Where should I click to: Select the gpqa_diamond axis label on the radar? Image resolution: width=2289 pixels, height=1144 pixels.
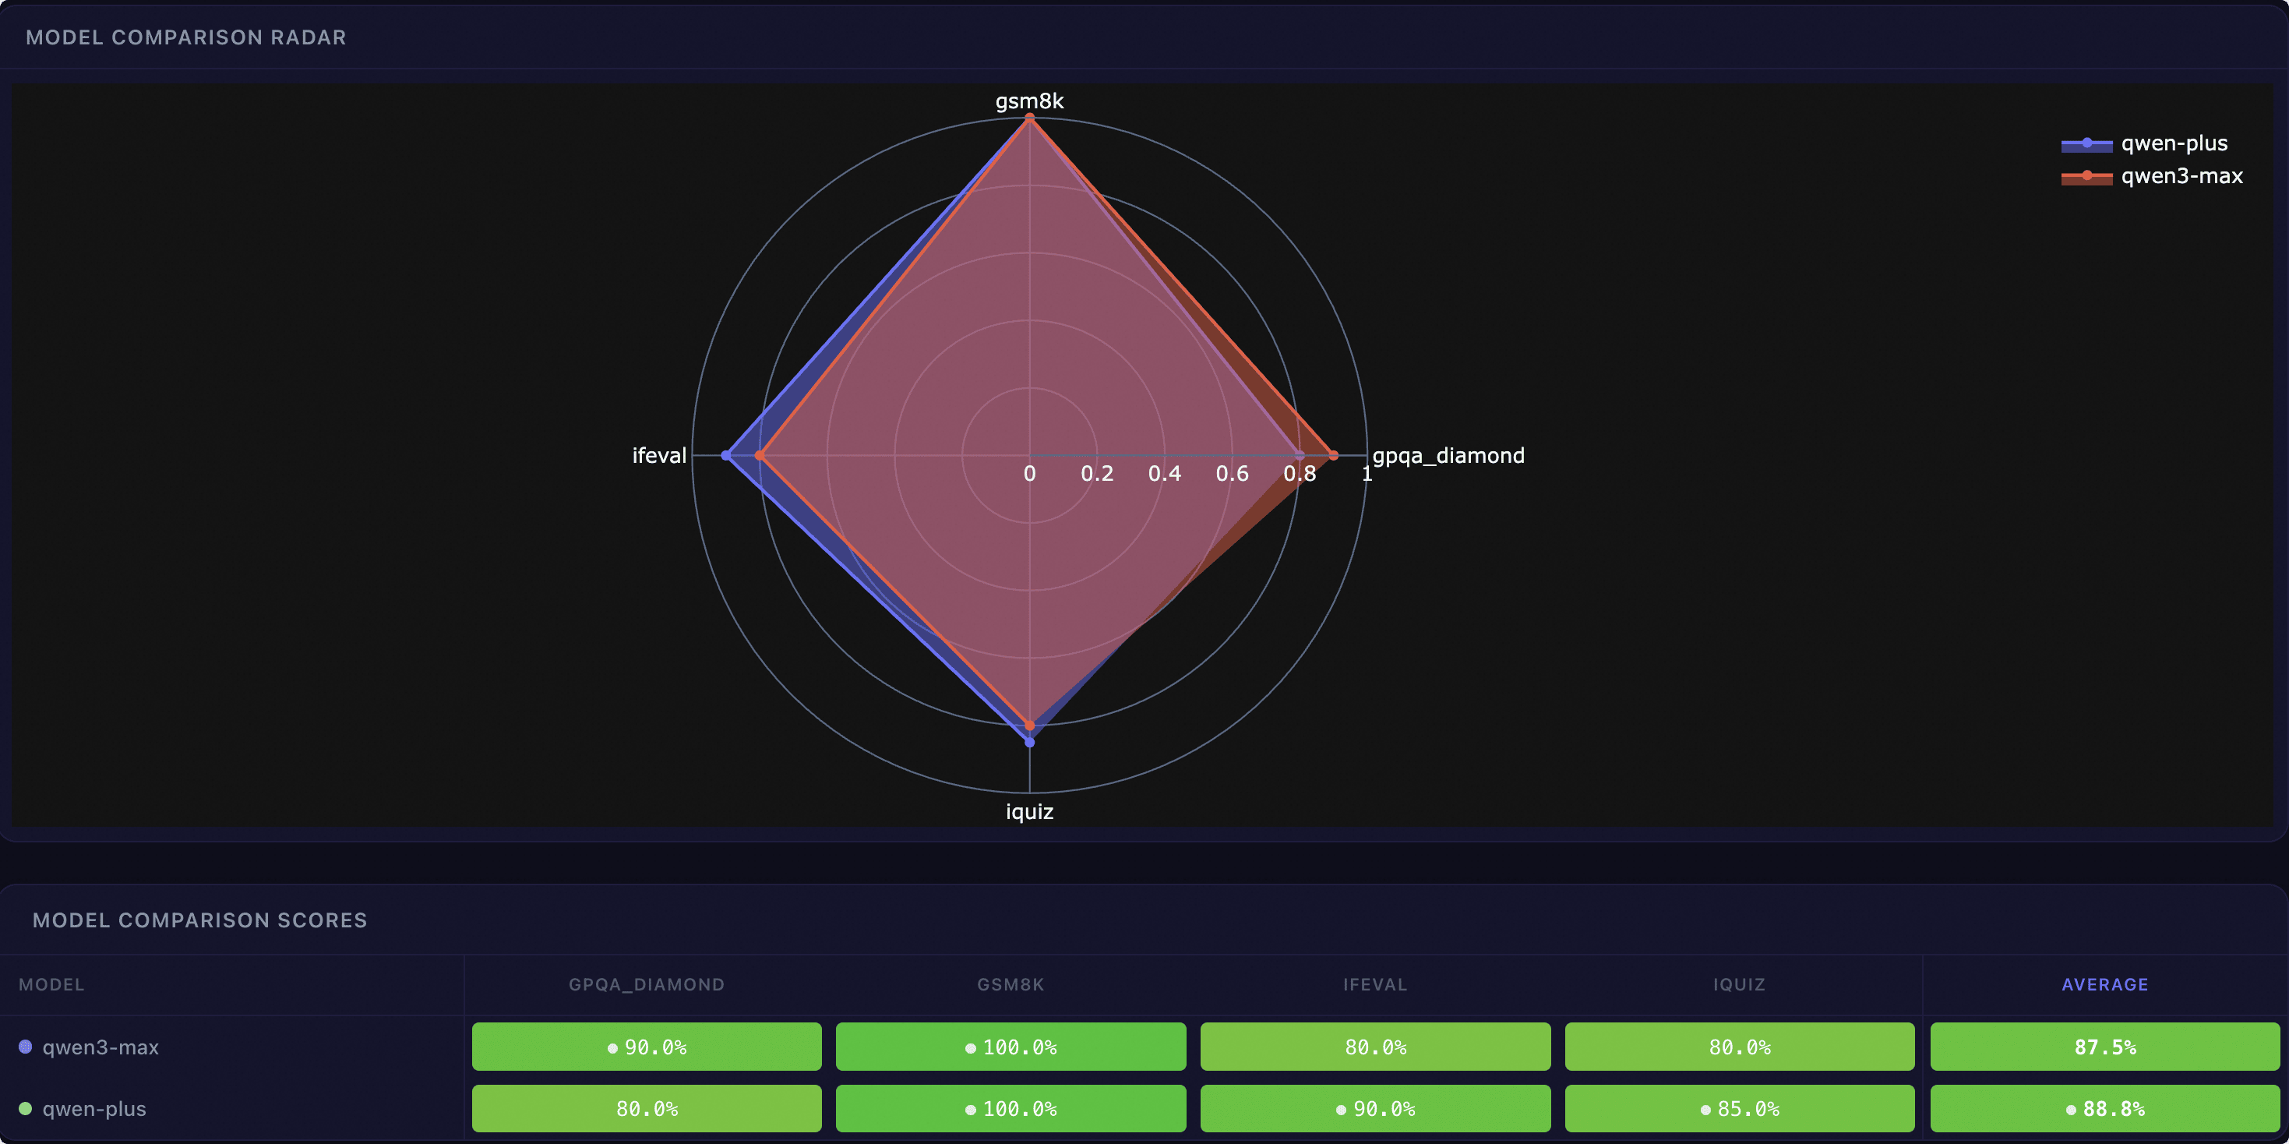(x=1448, y=456)
